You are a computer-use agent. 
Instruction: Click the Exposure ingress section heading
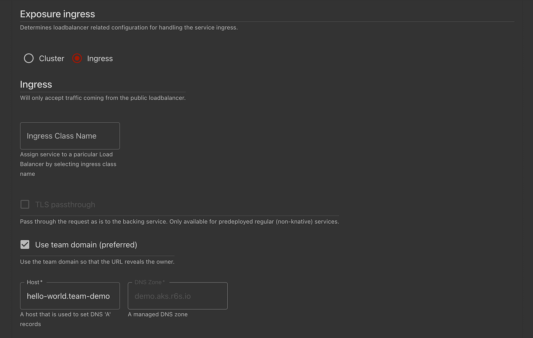tap(57, 14)
